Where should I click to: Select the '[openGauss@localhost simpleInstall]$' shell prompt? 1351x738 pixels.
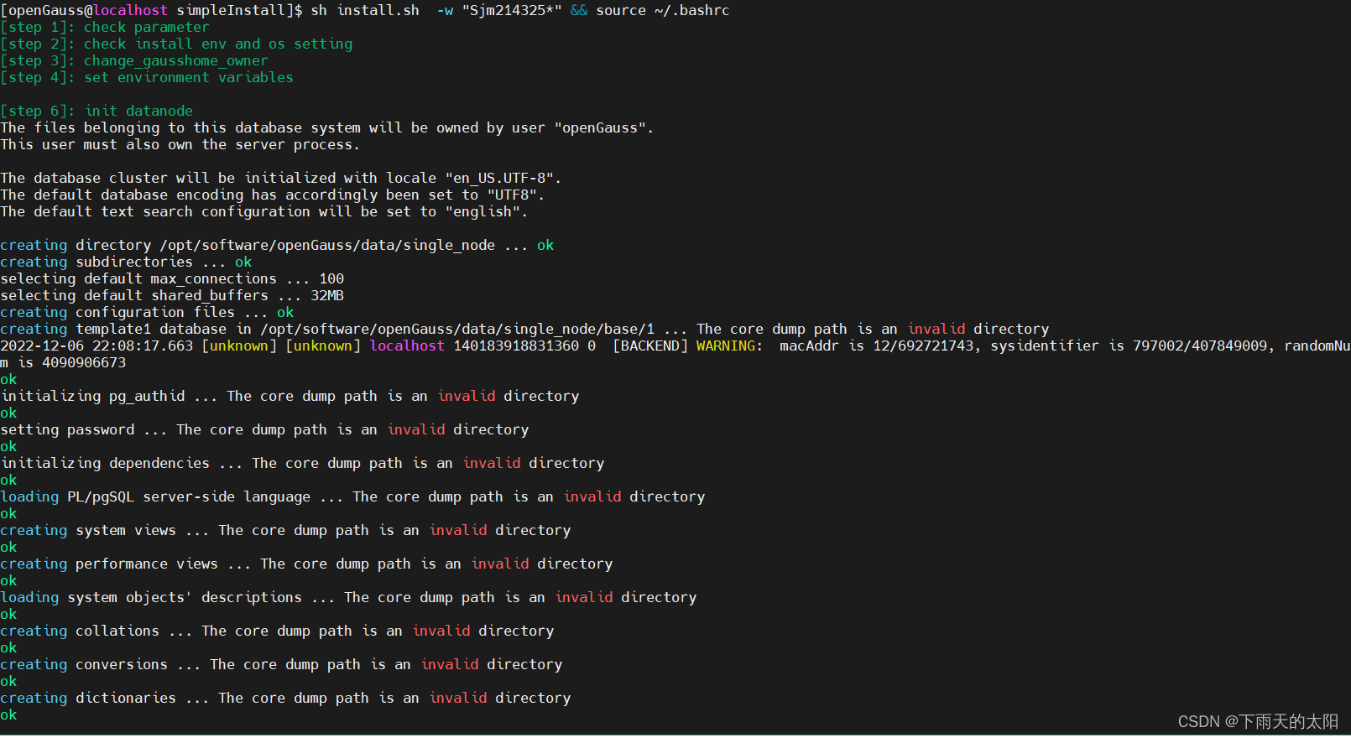[x=152, y=10]
